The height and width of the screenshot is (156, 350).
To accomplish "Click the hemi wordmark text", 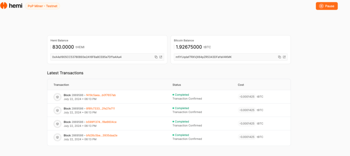I will [16, 6].
